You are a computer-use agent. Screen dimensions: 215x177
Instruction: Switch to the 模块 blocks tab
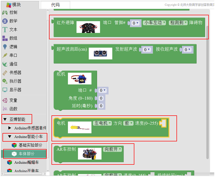[x=14, y=5]
